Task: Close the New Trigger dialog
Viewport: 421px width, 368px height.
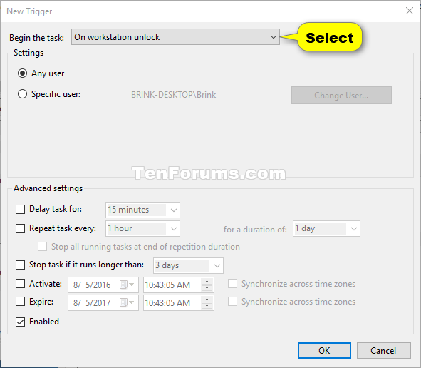Action: tap(410, 11)
